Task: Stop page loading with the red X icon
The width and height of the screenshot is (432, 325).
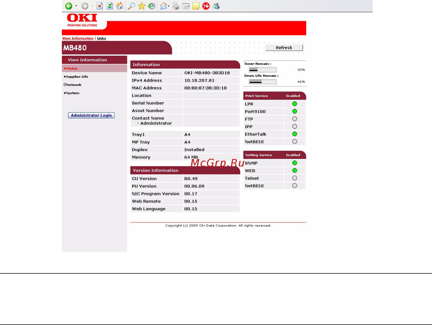Action: [x=100, y=6]
